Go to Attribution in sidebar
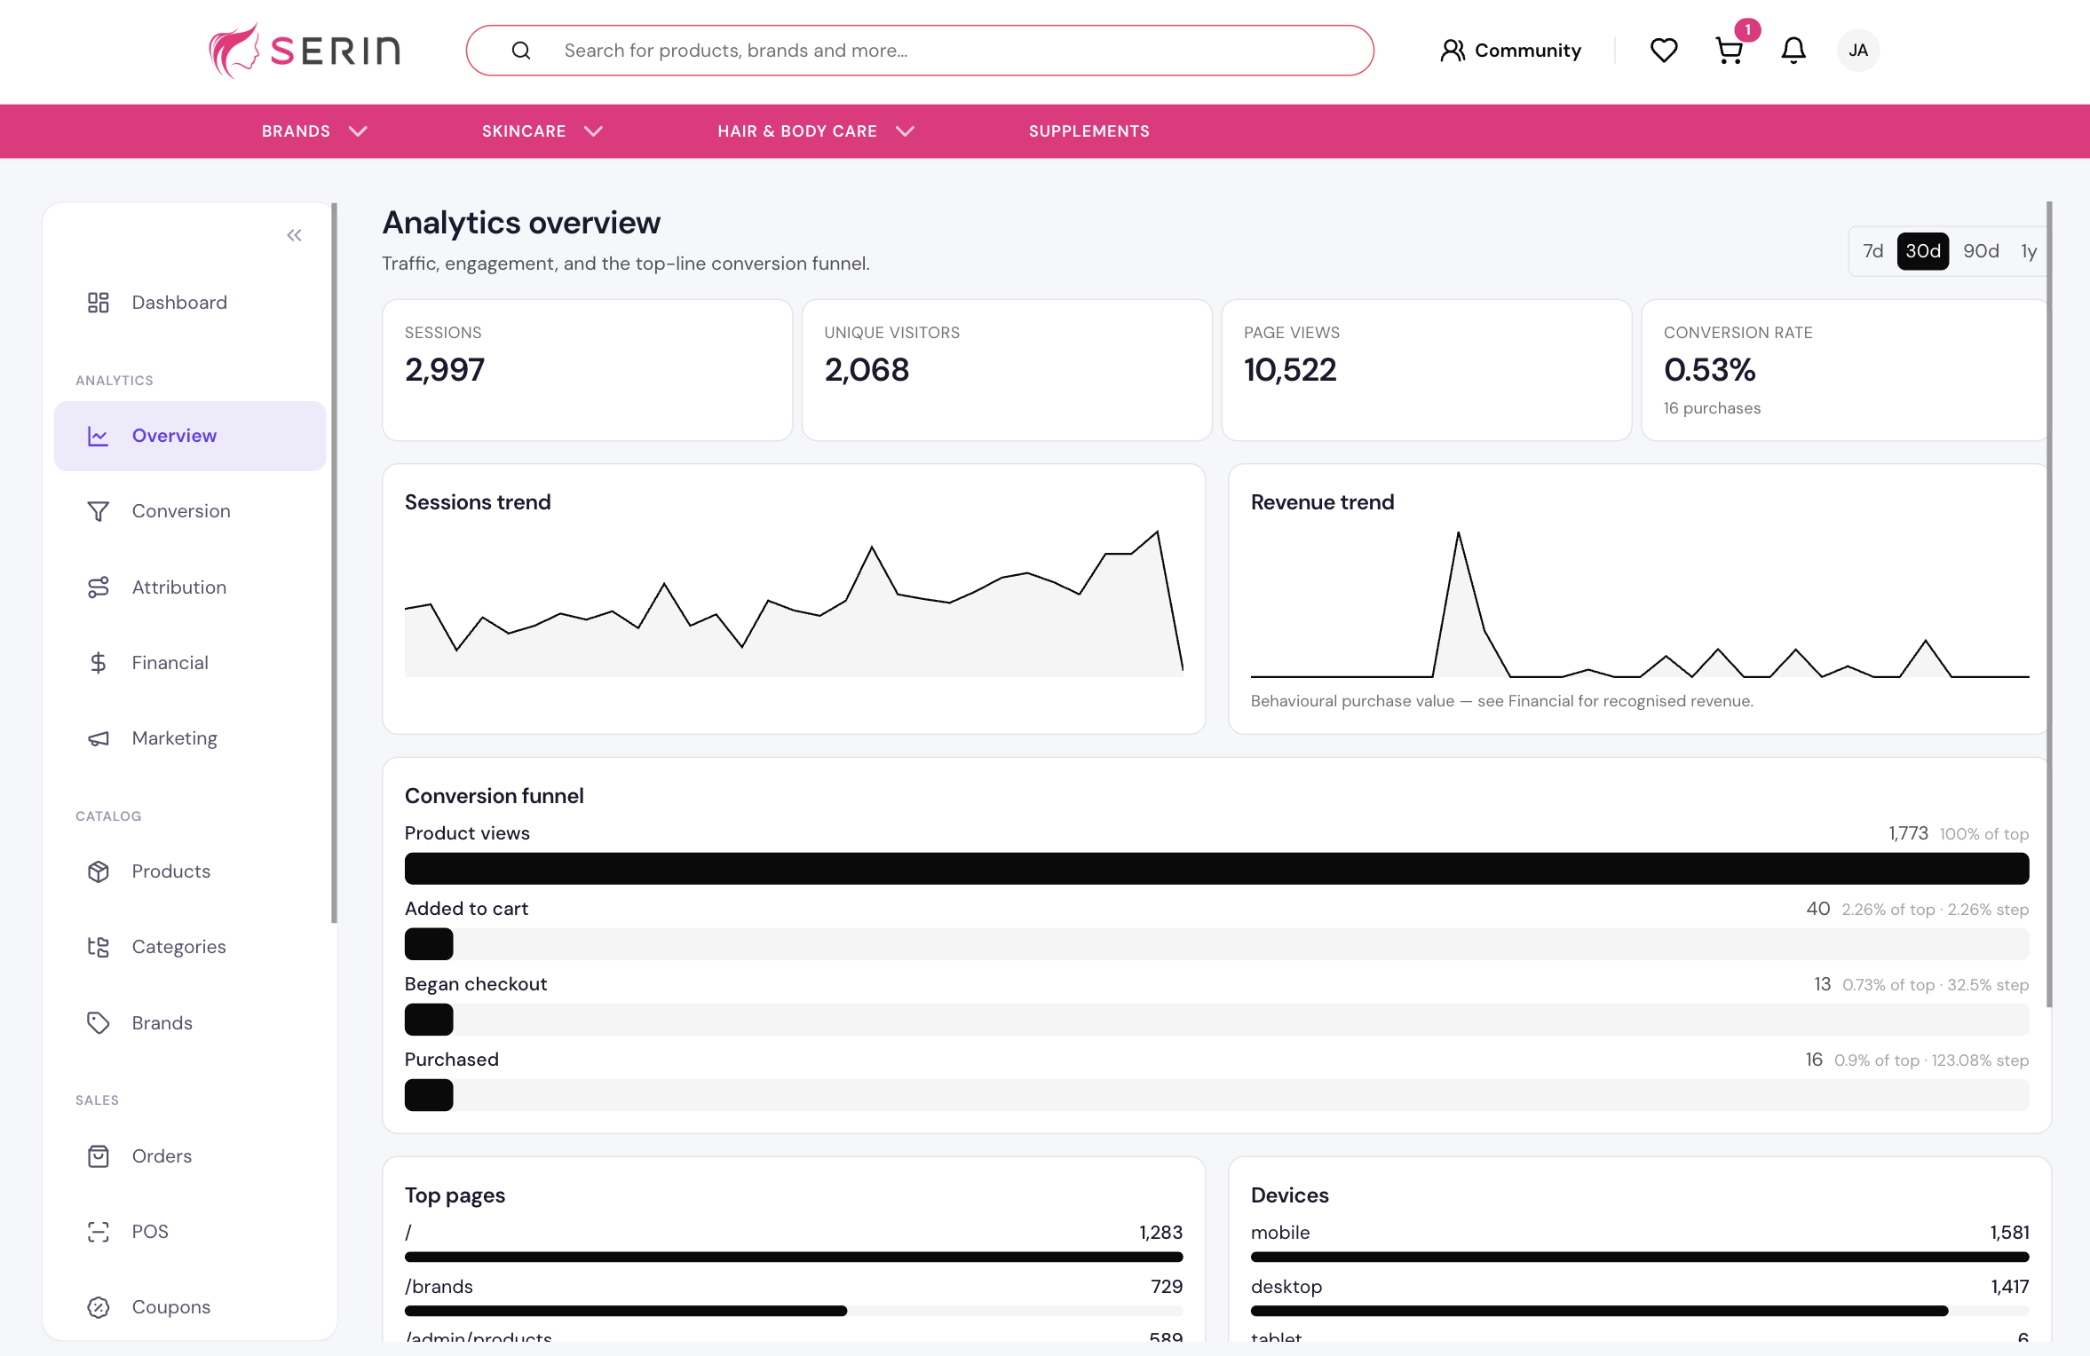 (190, 587)
